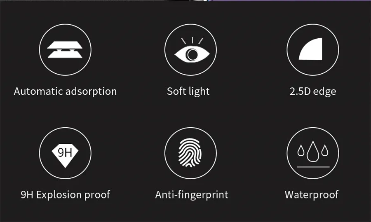Image resolution: width=371 pixels, height=222 pixels.
Task: Click the small left water droplet
Action: pos(301,152)
